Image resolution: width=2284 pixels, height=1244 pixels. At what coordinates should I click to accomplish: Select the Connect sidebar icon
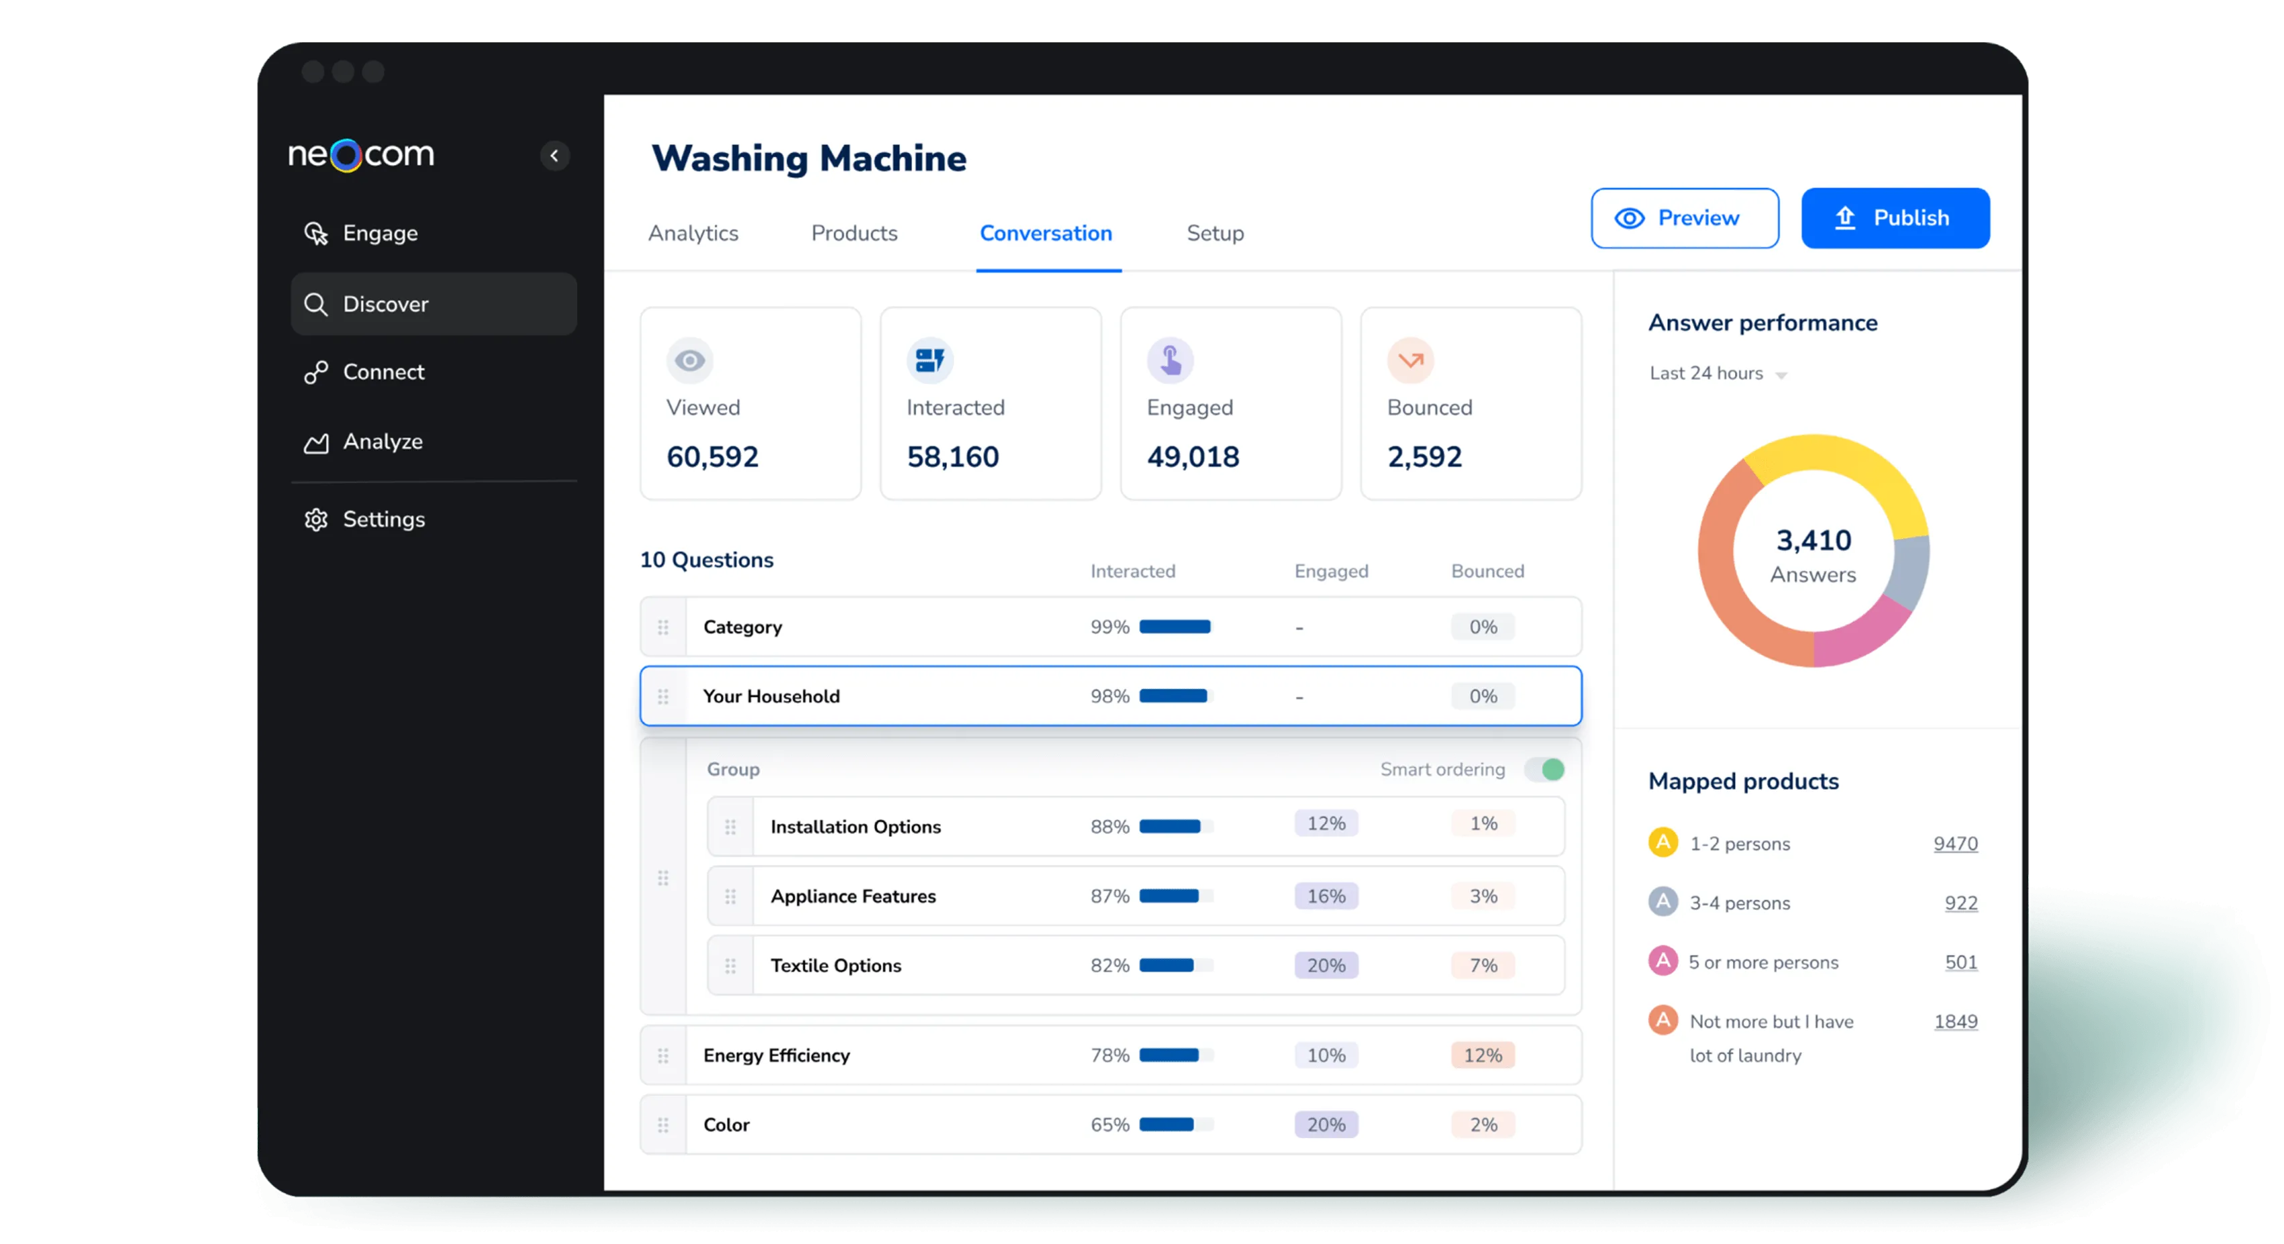pos(317,372)
